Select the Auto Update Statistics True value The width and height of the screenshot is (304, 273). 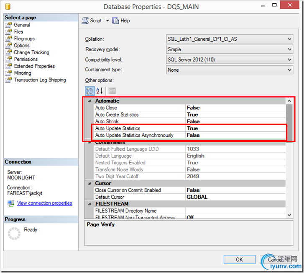[x=235, y=128]
